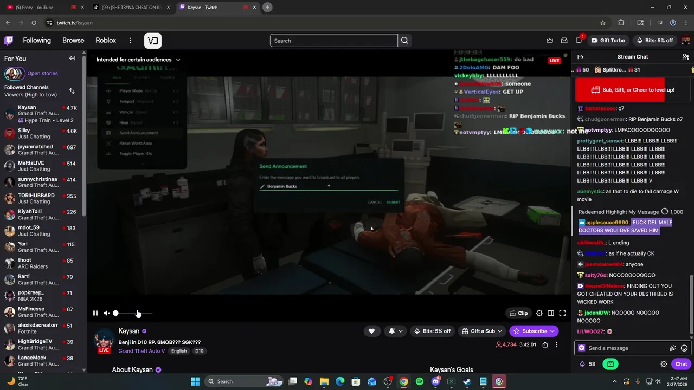Open emote picker in chat box
The height and width of the screenshot is (390, 694).
click(684, 348)
